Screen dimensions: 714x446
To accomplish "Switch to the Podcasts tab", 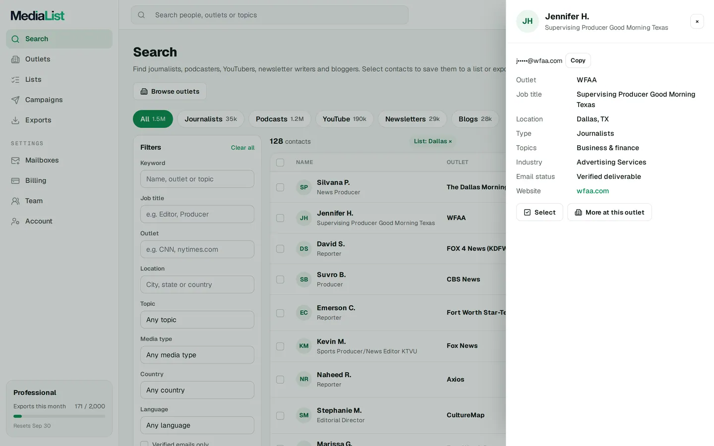I will [x=280, y=119].
